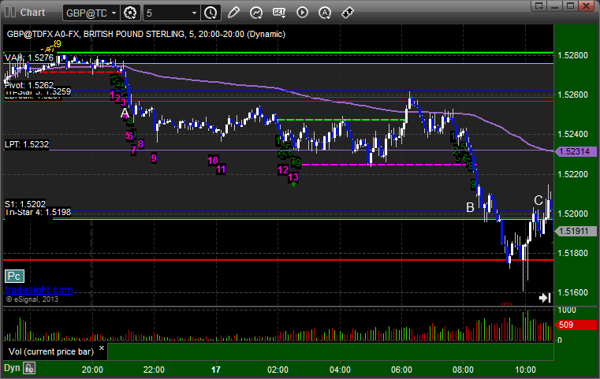The height and width of the screenshot is (379, 600).
Task: Click the white letter B annotation
Action: coord(470,208)
